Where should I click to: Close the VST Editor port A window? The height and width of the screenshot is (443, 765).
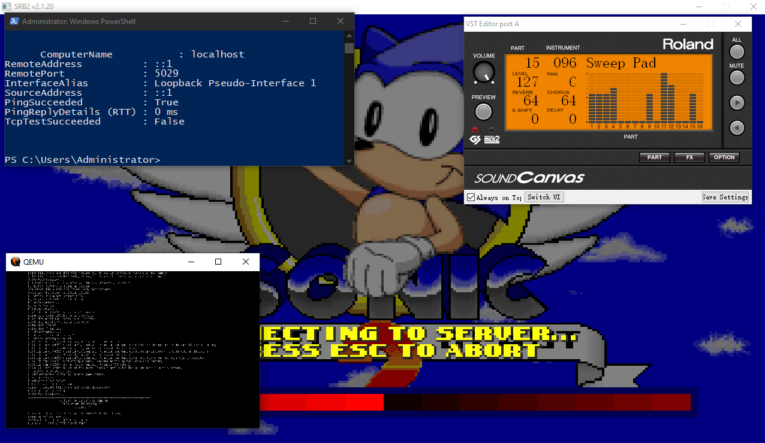point(738,24)
